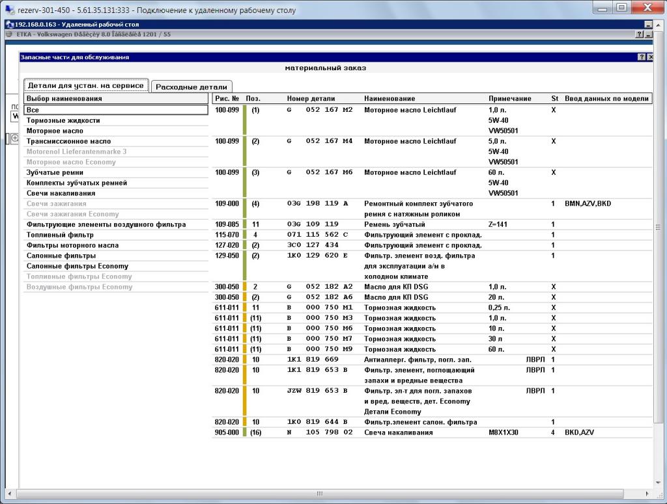Viewport: 667px width, 504px height.
Task: Select brake fluid B 000 750 M6
Action: click(x=432, y=328)
